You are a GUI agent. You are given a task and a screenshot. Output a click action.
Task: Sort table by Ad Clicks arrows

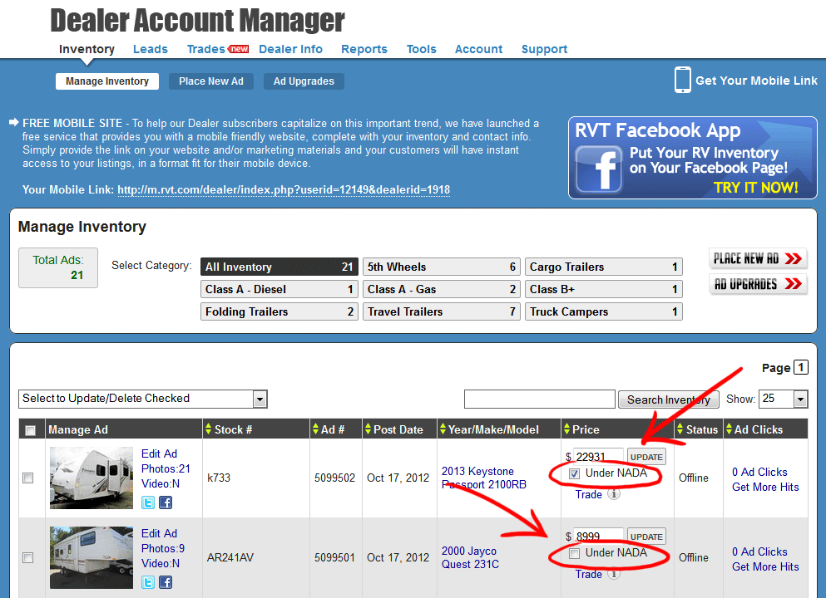coord(729,429)
